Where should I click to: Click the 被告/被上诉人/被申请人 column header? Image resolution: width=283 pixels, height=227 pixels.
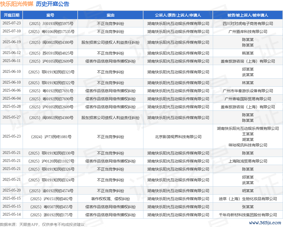pos(248,15)
